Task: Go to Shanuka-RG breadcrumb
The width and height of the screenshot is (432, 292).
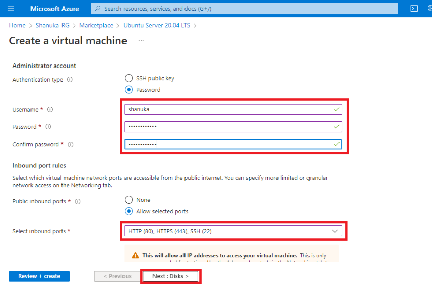Action: pyautogui.click(x=52, y=25)
